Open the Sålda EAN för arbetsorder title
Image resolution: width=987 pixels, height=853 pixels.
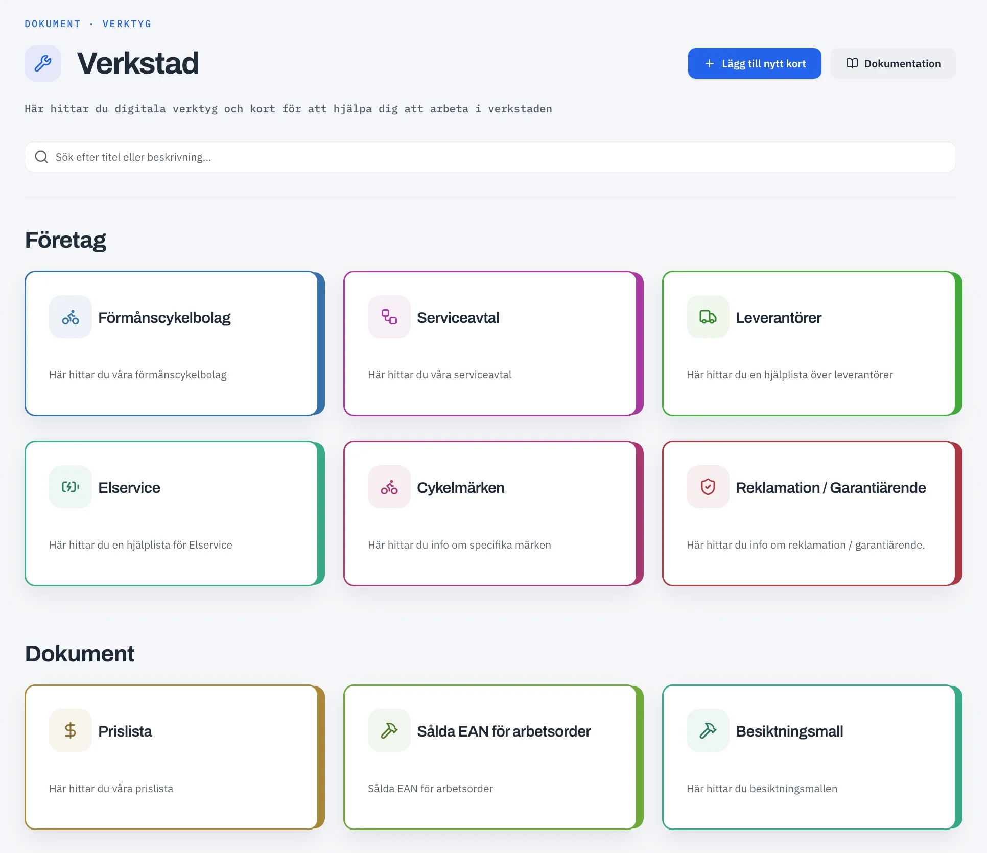coord(504,731)
